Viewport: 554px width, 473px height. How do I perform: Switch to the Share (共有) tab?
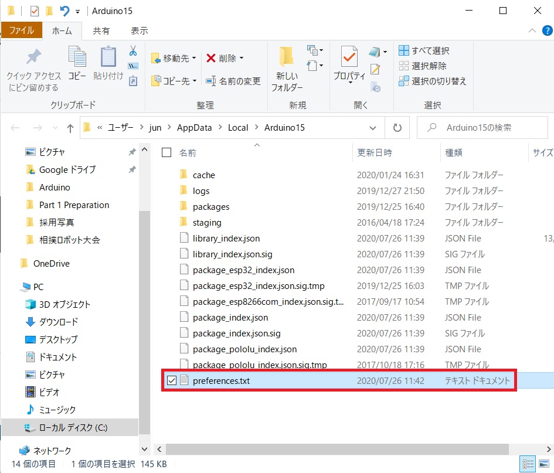[x=101, y=31]
